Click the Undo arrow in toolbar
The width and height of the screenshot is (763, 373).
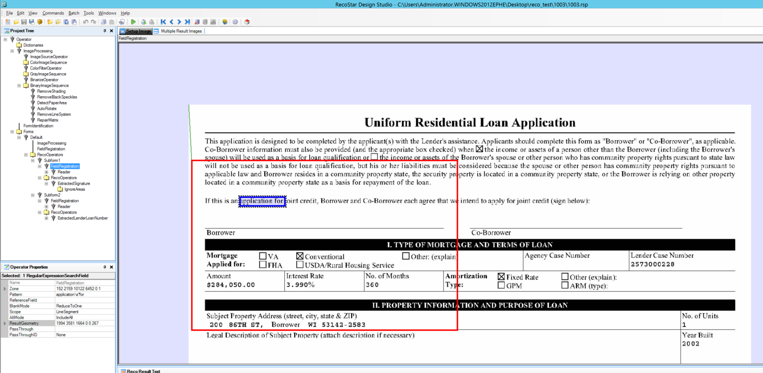point(86,22)
